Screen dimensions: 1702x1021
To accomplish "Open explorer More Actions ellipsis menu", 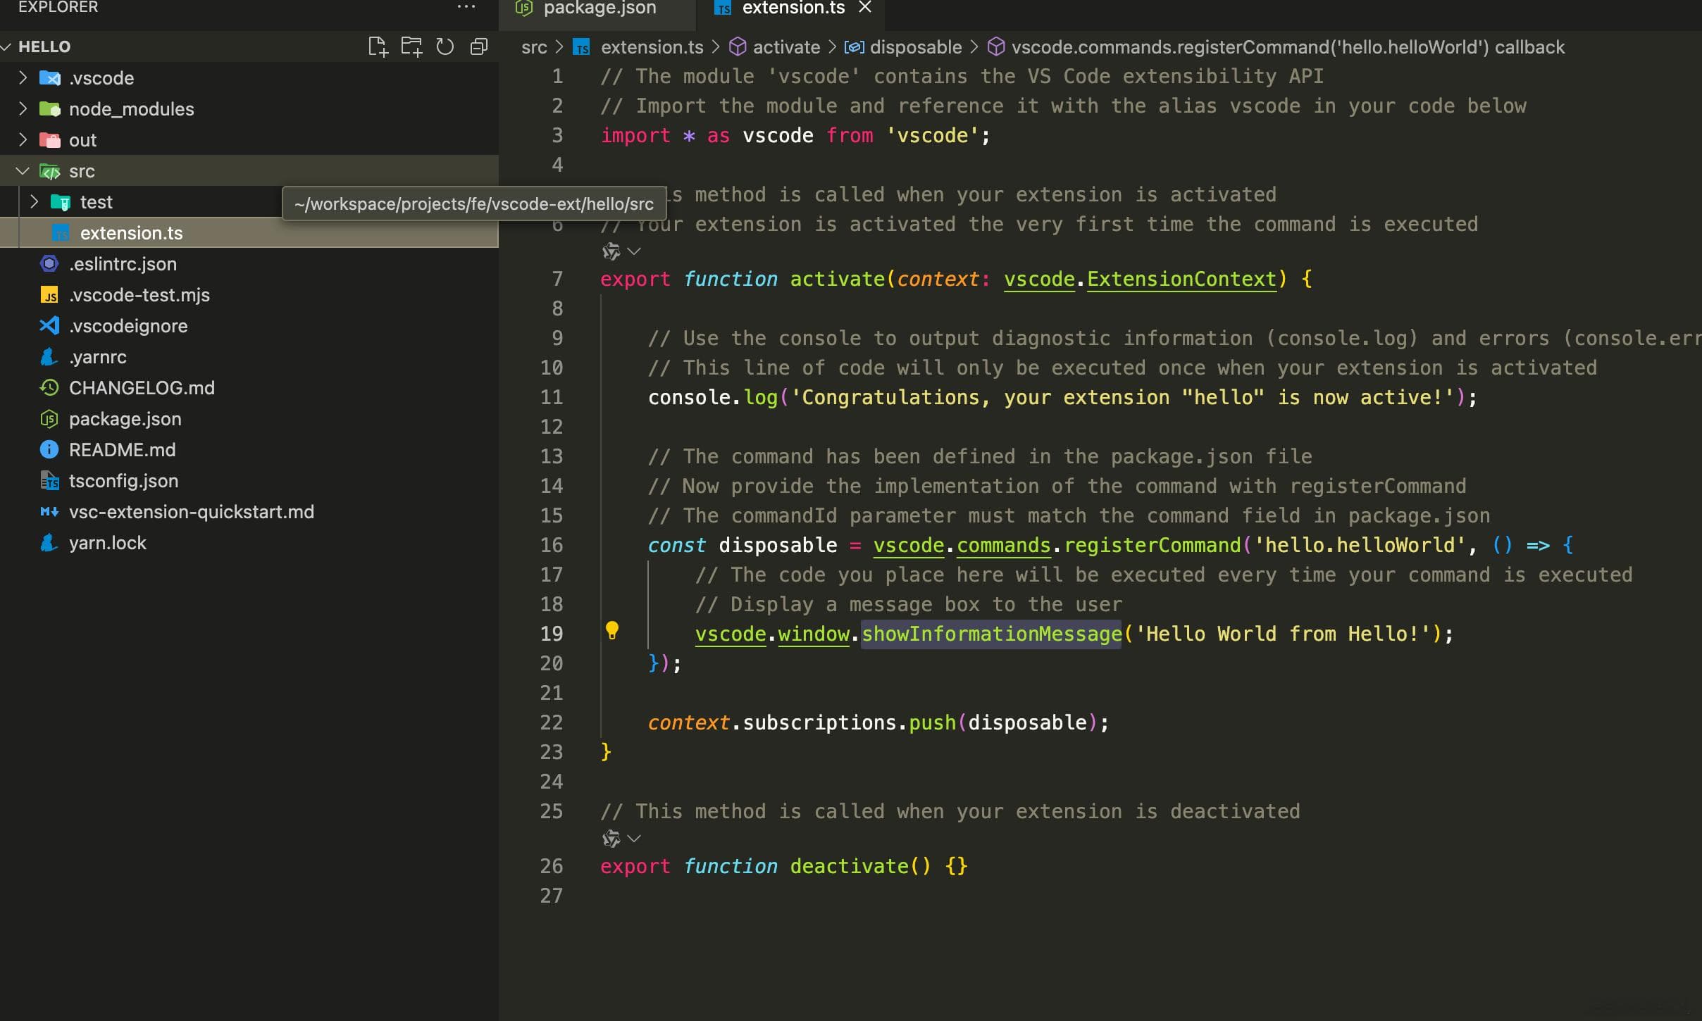I will coord(466,7).
